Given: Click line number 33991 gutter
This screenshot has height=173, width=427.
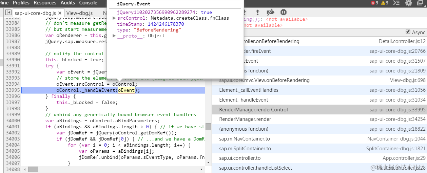Looking at the screenshot, I should (x=13, y=66).
